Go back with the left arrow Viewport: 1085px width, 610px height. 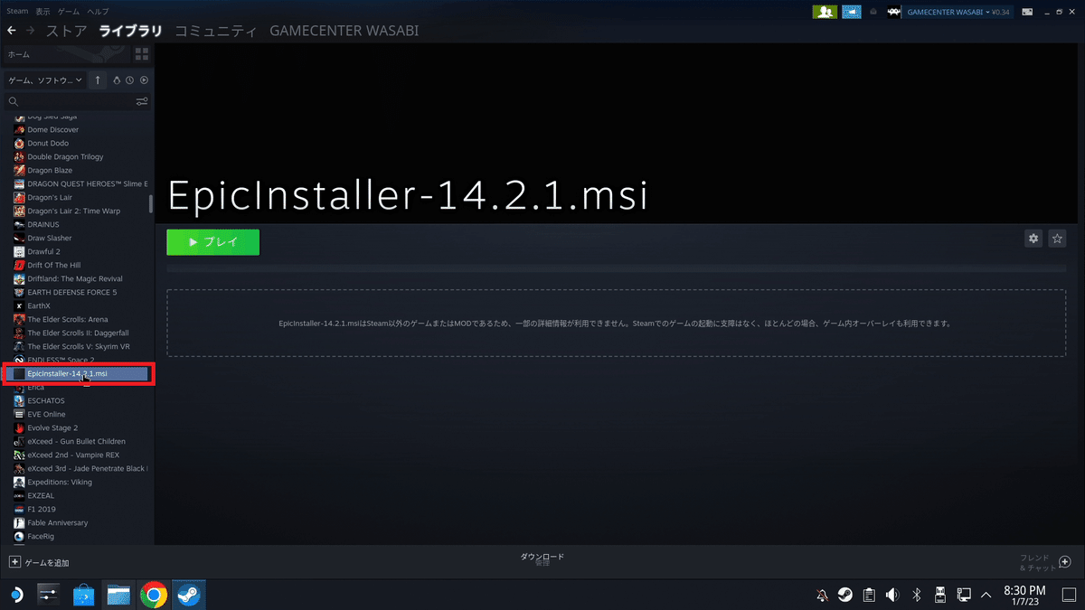tap(12, 31)
